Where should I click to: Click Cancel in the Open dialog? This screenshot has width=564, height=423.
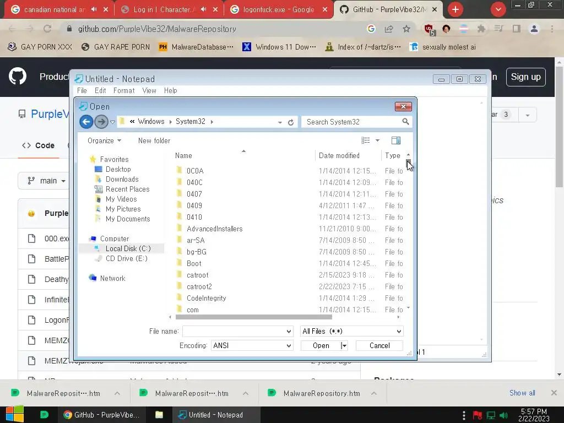(379, 346)
